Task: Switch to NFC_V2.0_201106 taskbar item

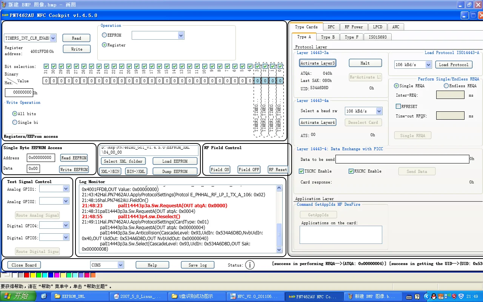Action: click(x=256, y=296)
